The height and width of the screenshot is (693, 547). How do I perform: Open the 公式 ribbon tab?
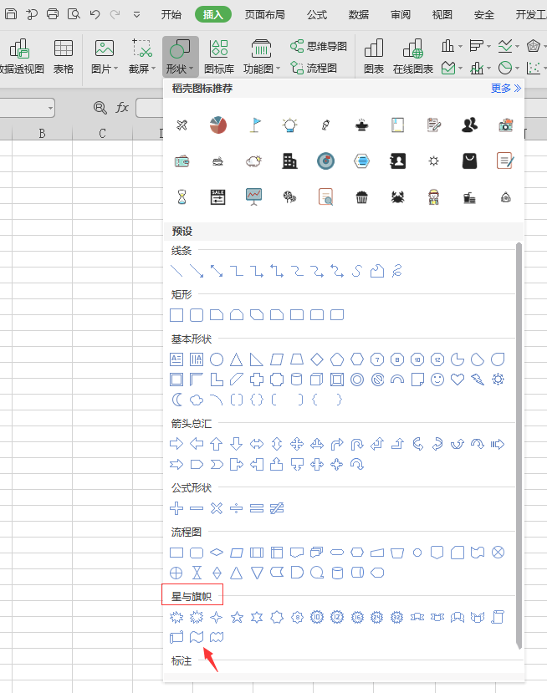[317, 14]
